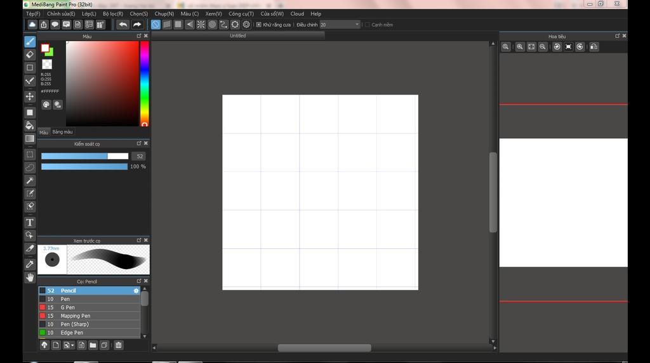Viewport: 650px width, 363px height.
Task: Zoom in on the navigator panel
Action: (x=519, y=47)
